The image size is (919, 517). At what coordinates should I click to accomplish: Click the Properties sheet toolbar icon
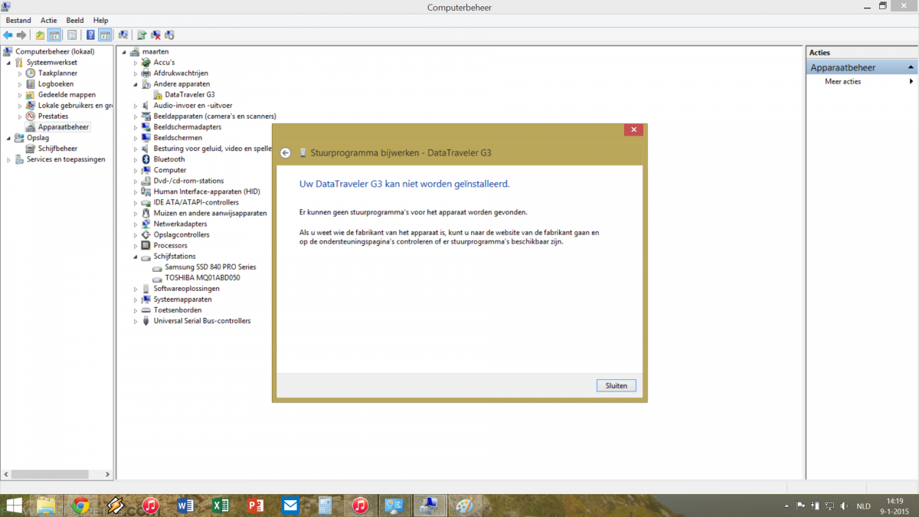click(x=72, y=34)
